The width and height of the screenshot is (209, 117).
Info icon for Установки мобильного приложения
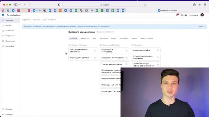point(158,57)
